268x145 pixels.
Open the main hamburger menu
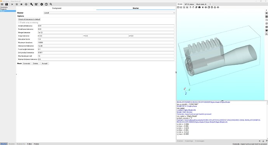(x=2, y=4)
